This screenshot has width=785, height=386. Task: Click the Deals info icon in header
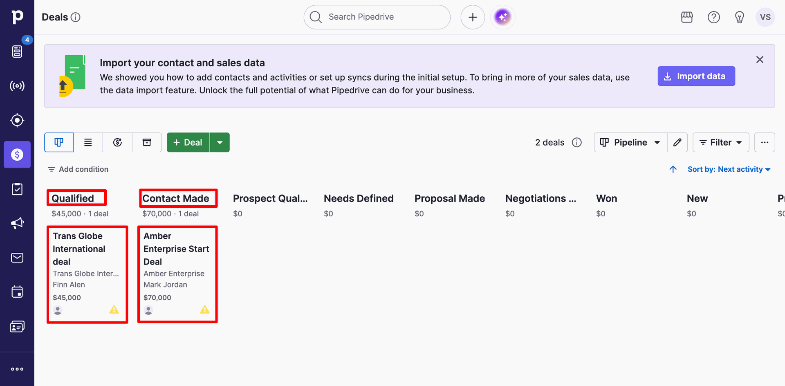pos(76,17)
